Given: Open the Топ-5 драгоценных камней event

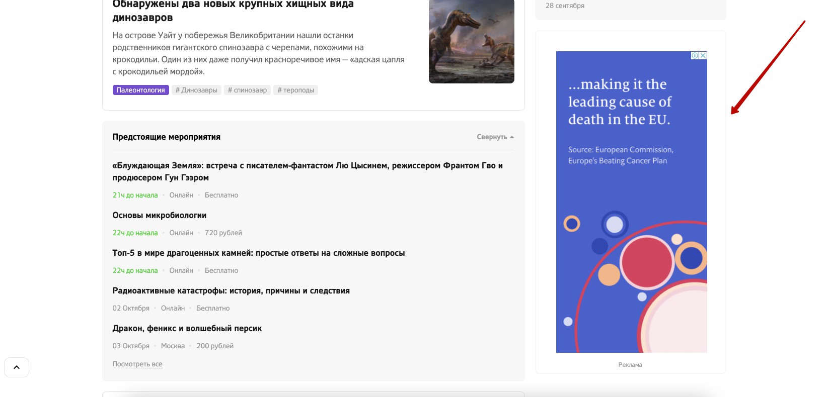Looking at the screenshot, I should [x=258, y=253].
